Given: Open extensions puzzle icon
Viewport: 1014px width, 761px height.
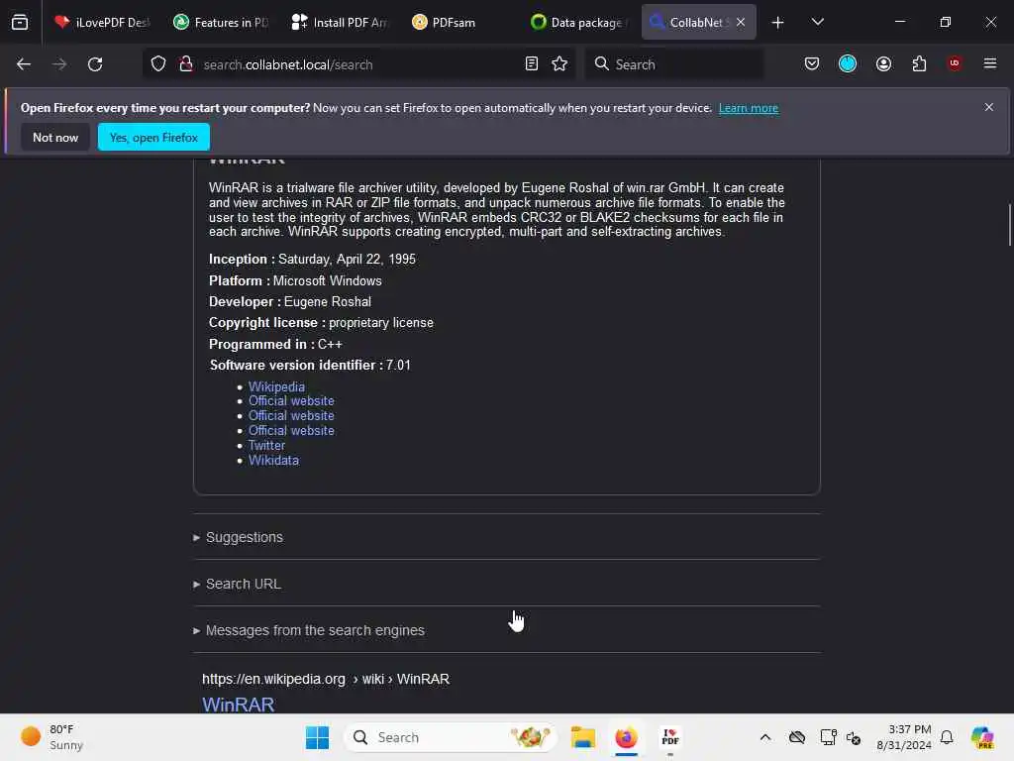Looking at the screenshot, I should pyautogui.click(x=919, y=63).
